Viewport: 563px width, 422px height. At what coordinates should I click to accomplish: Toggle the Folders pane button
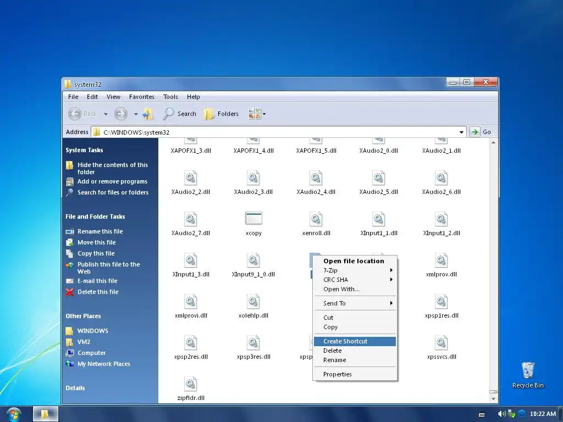pos(221,114)
